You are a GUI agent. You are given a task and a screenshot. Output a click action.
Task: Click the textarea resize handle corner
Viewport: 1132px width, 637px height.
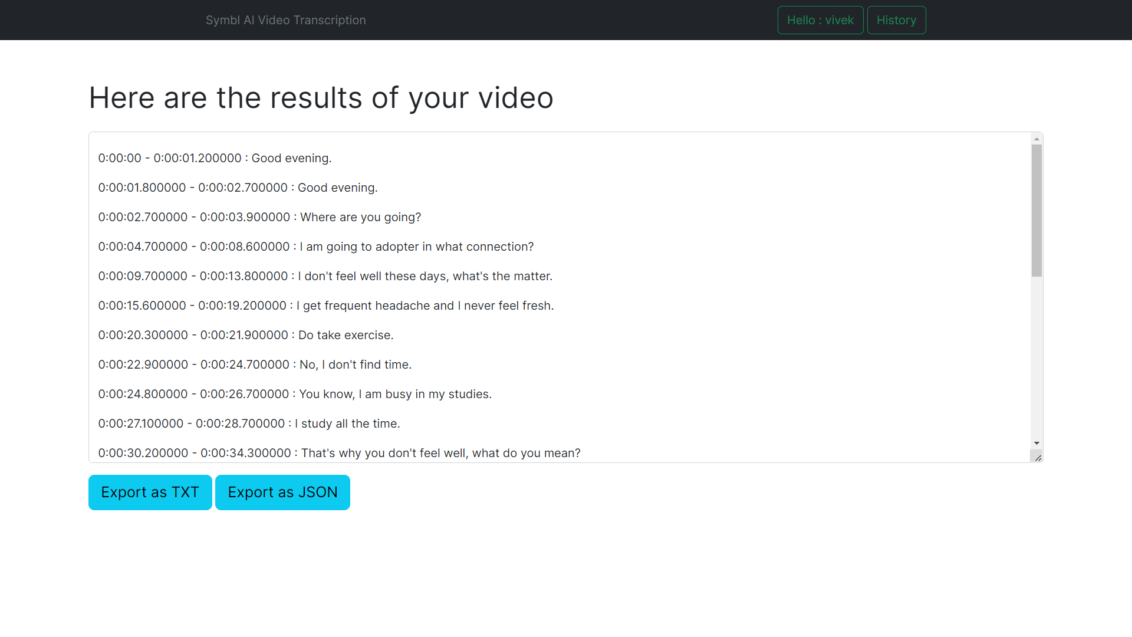[1038, 458]
